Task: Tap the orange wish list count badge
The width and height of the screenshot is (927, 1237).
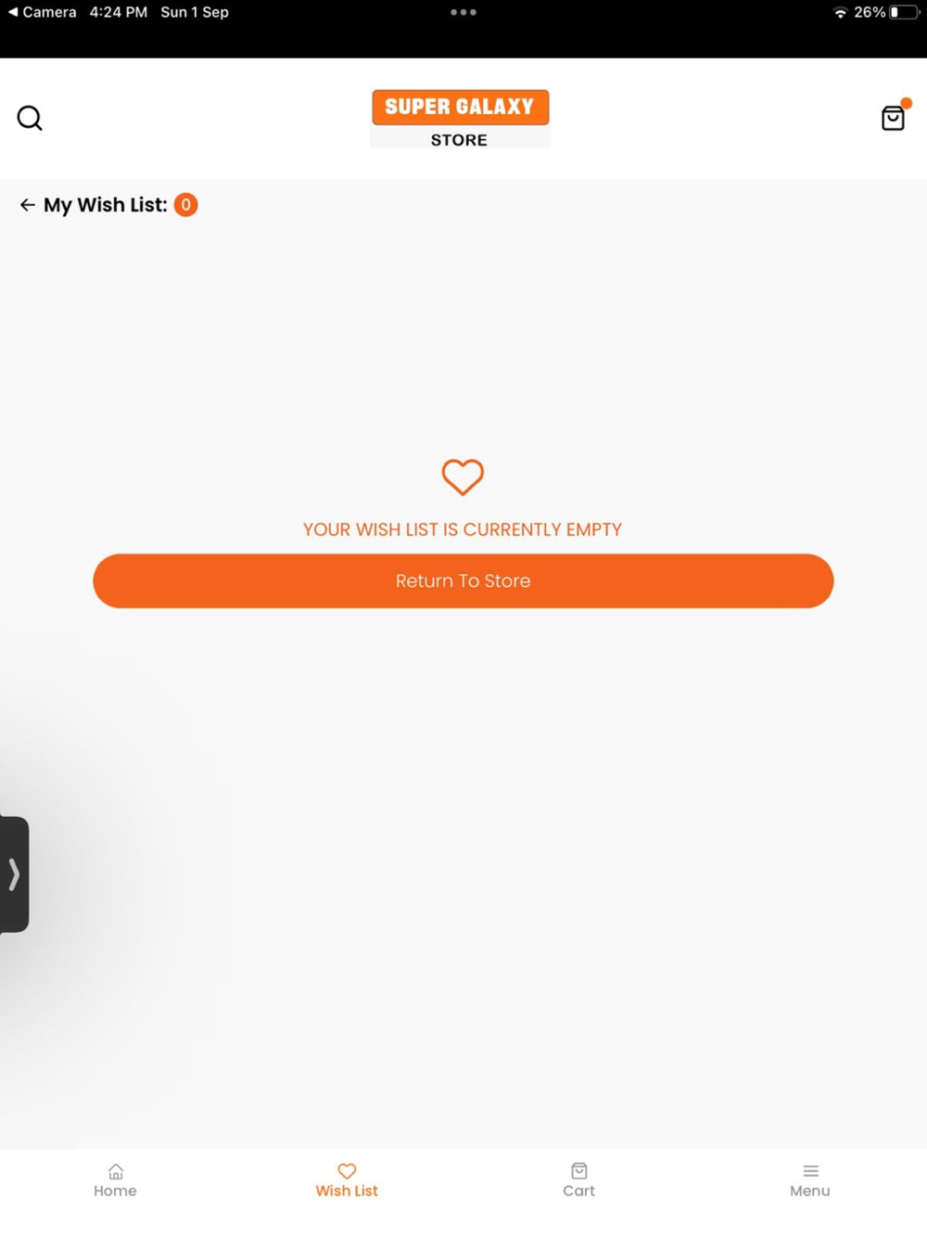Action: pyautogui.click(x=185, y=205)
